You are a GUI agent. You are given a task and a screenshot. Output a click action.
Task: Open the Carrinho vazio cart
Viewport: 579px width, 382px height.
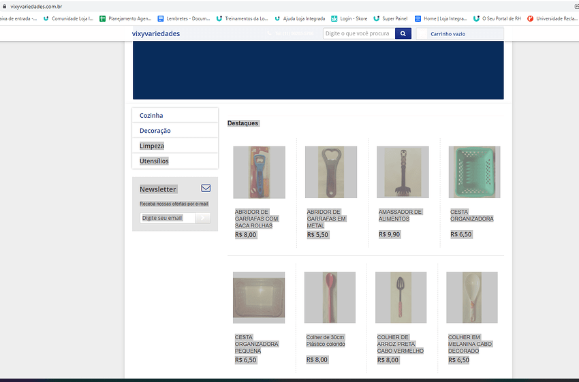point(460,33)
